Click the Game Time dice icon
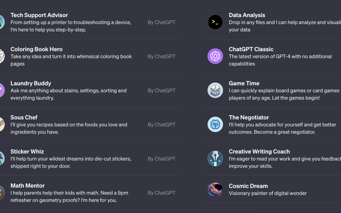 click(x=215, y=90)
